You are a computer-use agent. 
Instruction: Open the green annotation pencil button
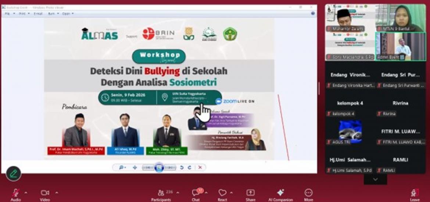coord(14,173)
